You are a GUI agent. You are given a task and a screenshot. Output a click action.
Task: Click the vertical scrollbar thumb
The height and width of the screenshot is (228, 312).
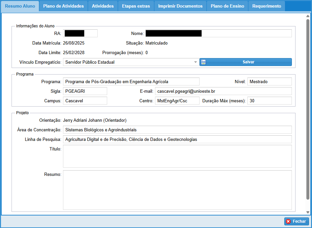[x=308, y=109]
